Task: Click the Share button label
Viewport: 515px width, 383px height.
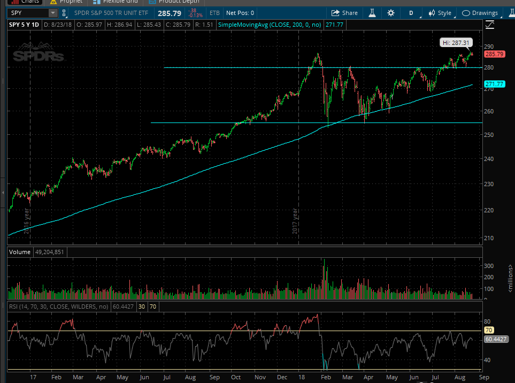Action: click(x=350, y=13)
